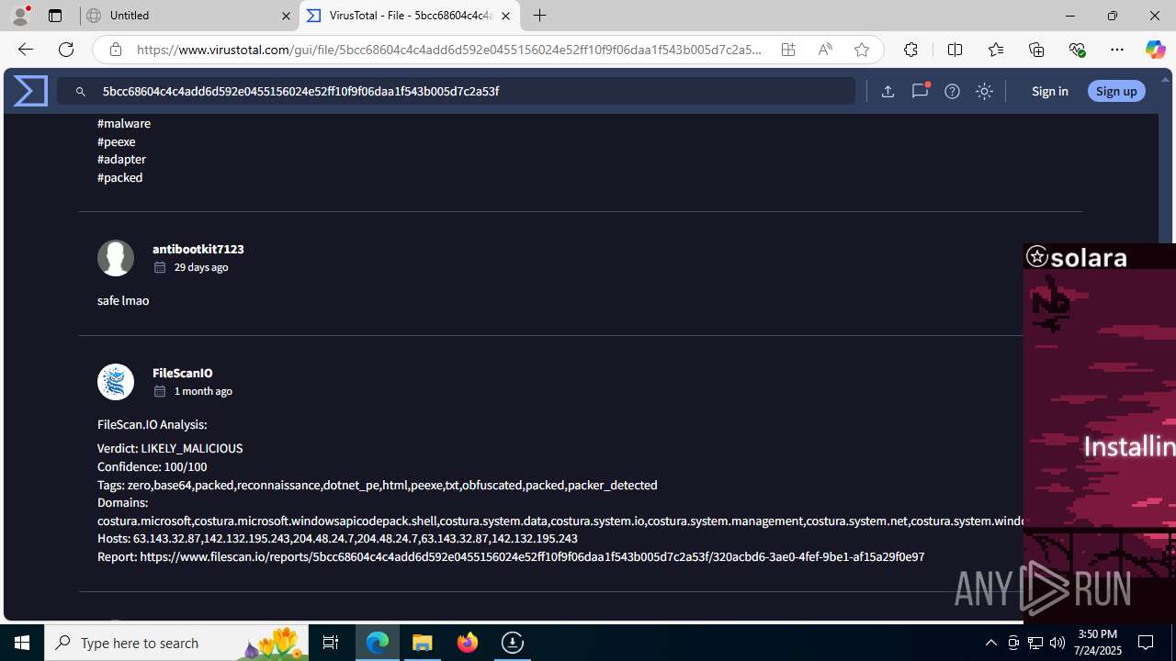The width and height of the screenshot is (1176, 661).
Task: Click the app available install icon
Action: 788,50
